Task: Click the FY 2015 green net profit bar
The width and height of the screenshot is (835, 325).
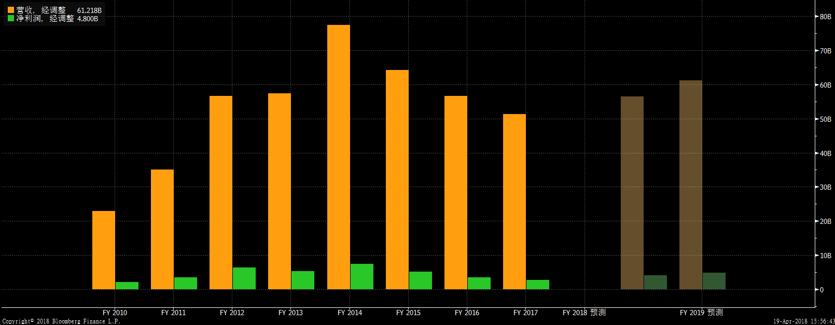Action: pyautogui.click(x=420, y=280)
